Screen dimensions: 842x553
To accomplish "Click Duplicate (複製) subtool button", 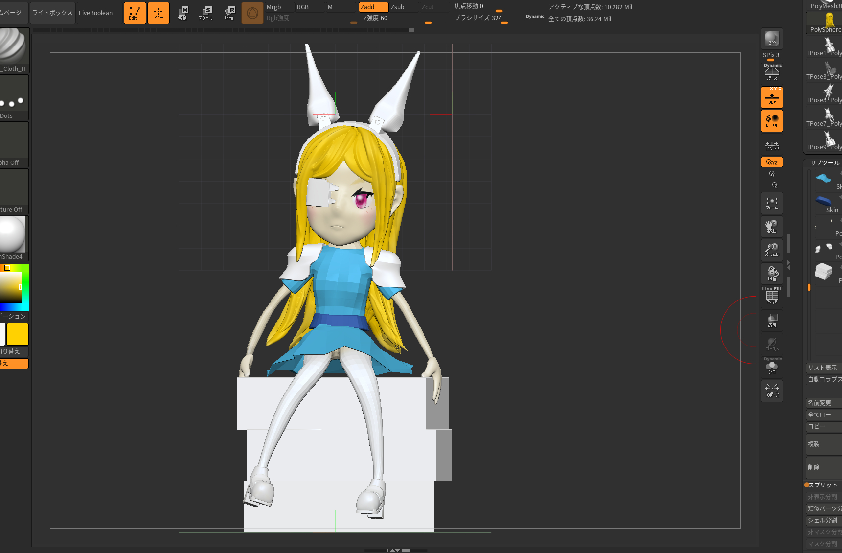I will click(824, 444).
